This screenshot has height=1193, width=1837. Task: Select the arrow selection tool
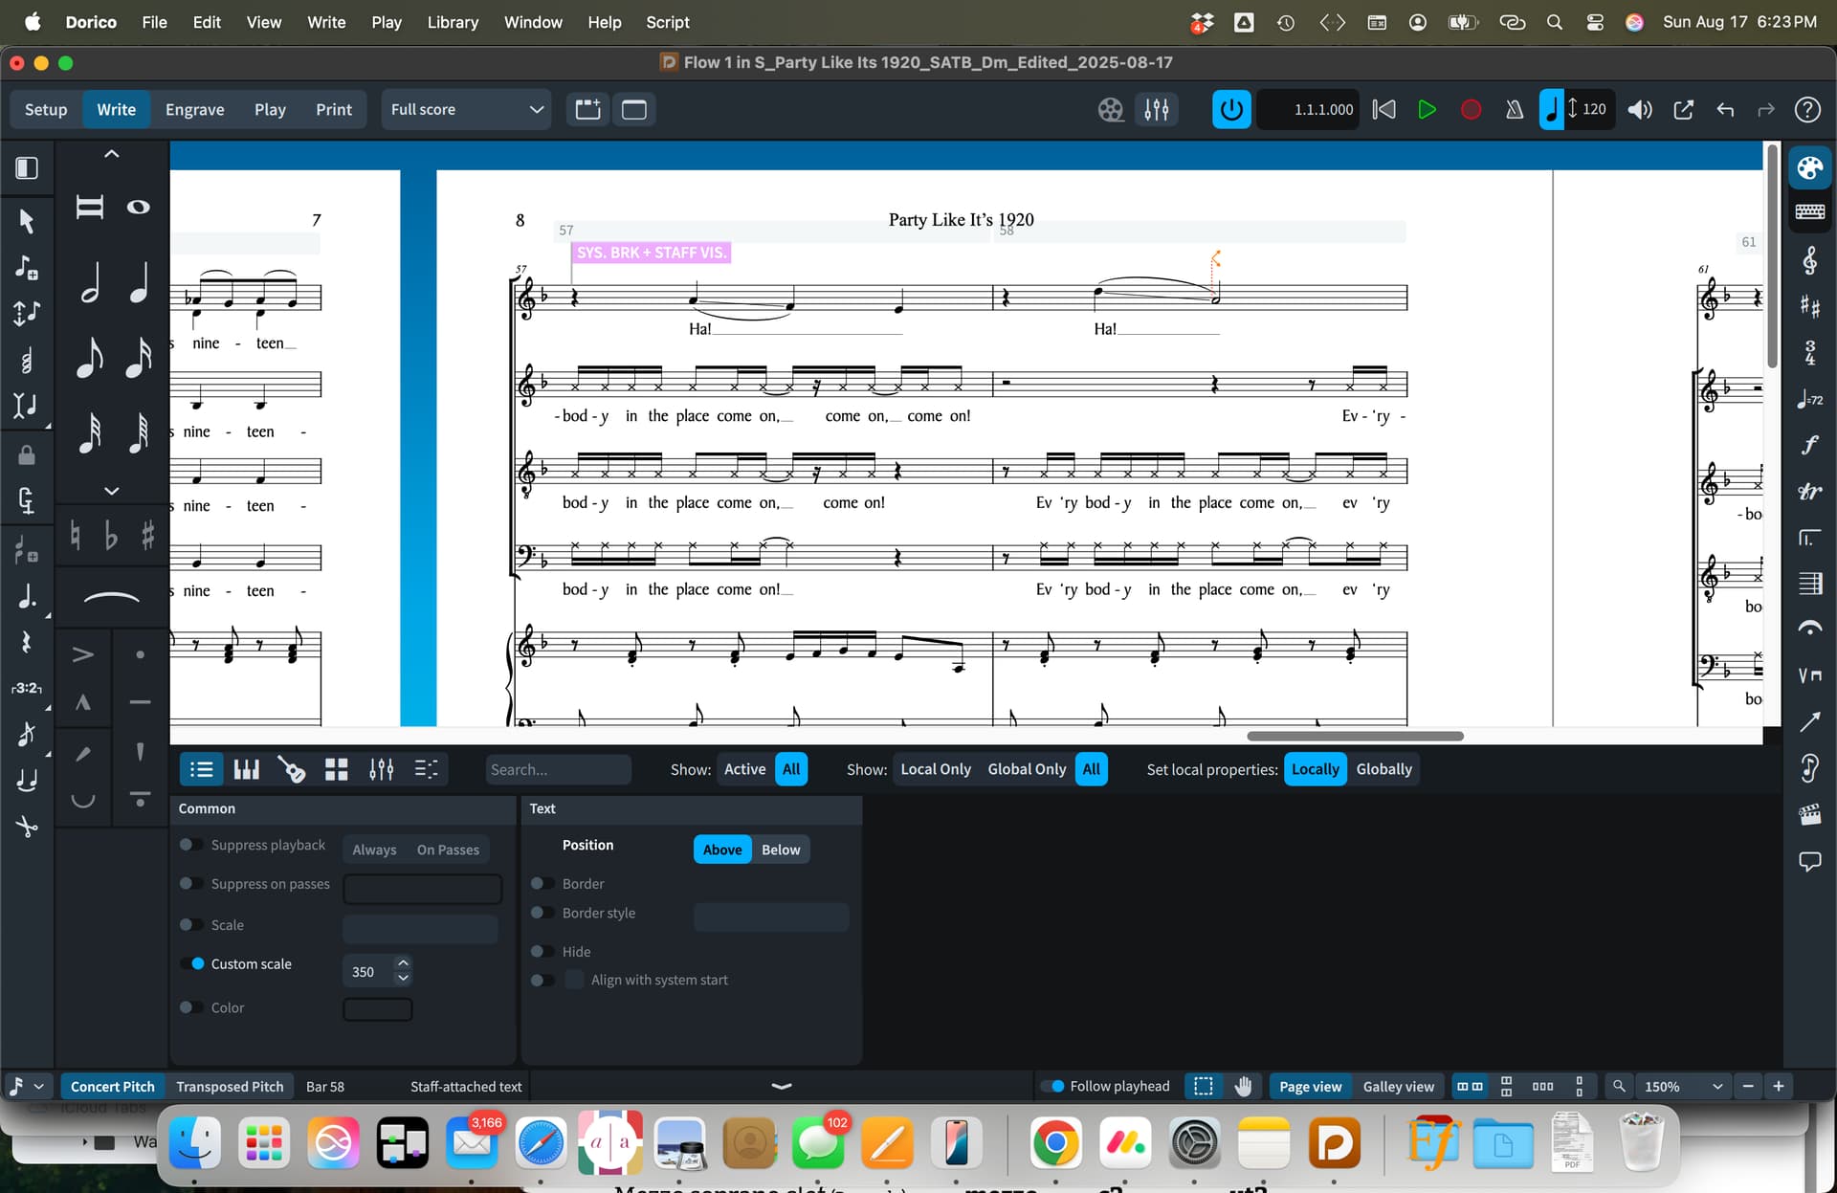(27, 221)
